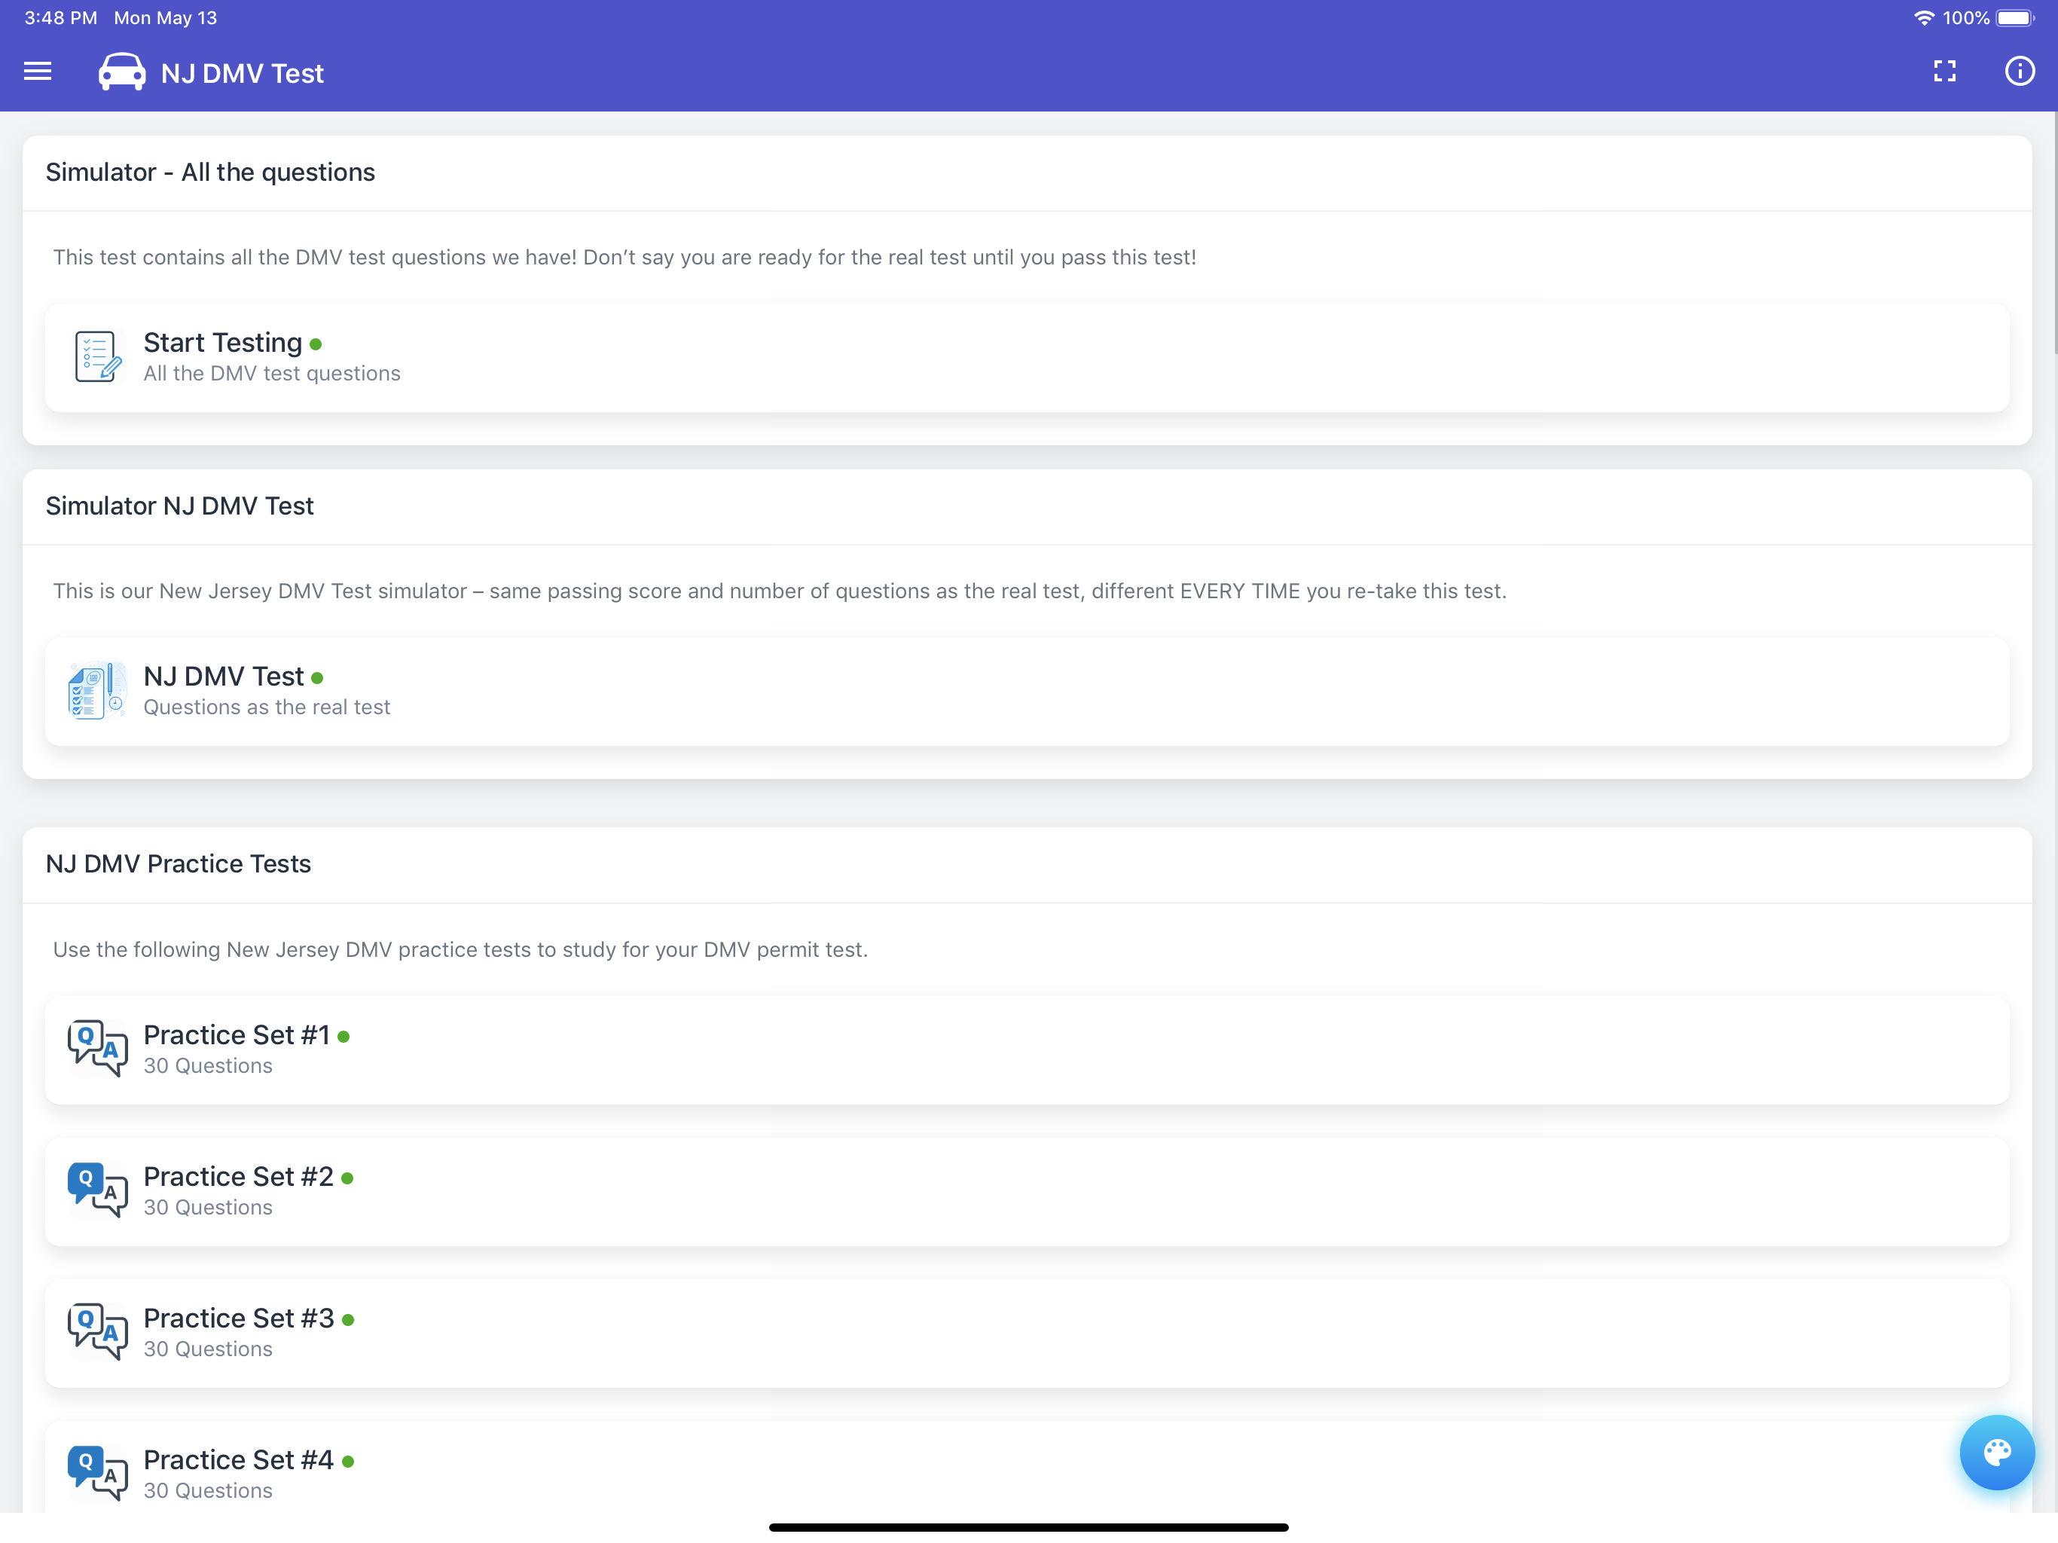This screenshot has height=1543, width=2058.
Task: Tap the Start Testing checklist icon
Action: tap(98, 356)
